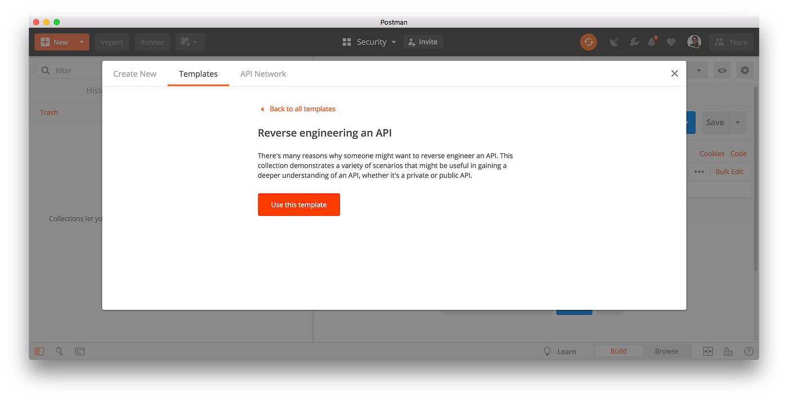The height and width of the screenshot is (401, 788).
Task: Click the Use this template button
Action: [299, 205]
